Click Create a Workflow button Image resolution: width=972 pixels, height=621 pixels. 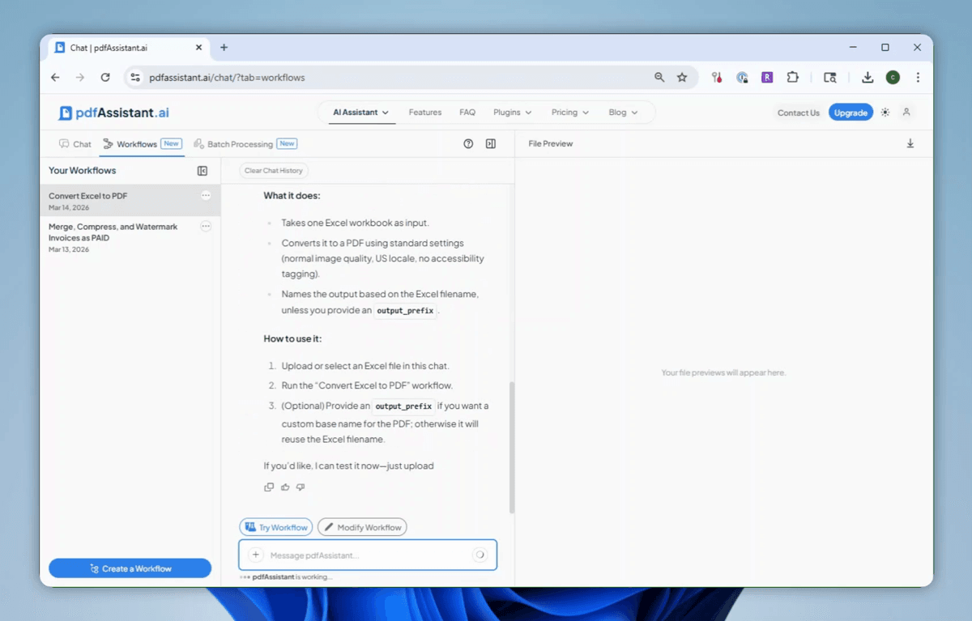(x=130, y=568)
